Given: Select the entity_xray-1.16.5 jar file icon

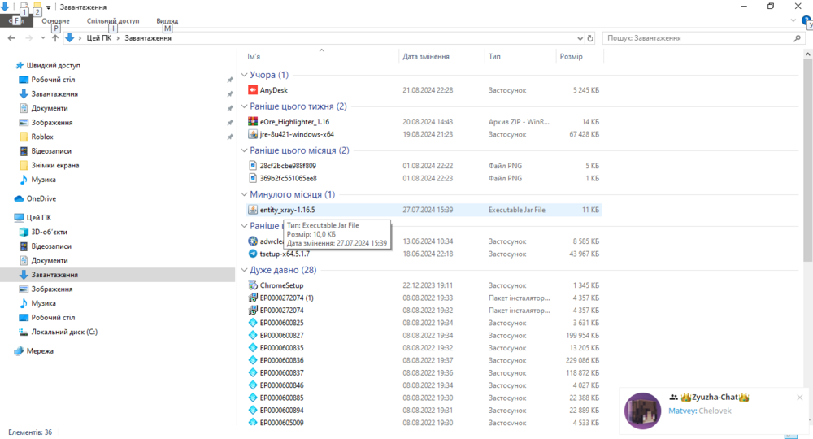Looking at the screenshot, I should tap(253, 210).
